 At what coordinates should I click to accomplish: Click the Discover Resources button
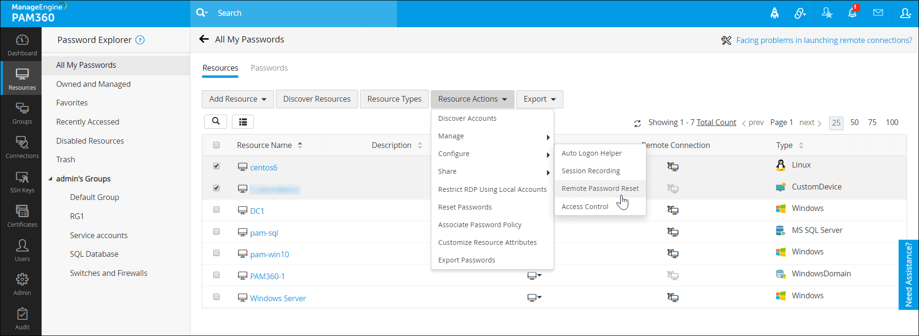click(x=317, y=99)
